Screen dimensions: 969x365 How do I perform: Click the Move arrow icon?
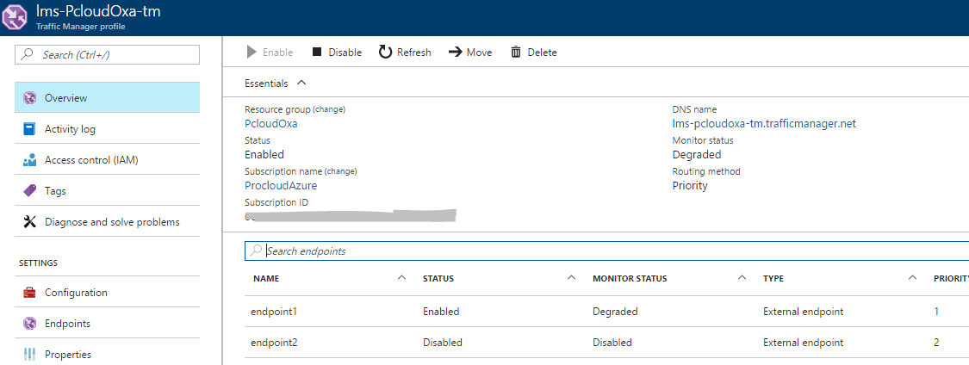click(x=455, y=53)
